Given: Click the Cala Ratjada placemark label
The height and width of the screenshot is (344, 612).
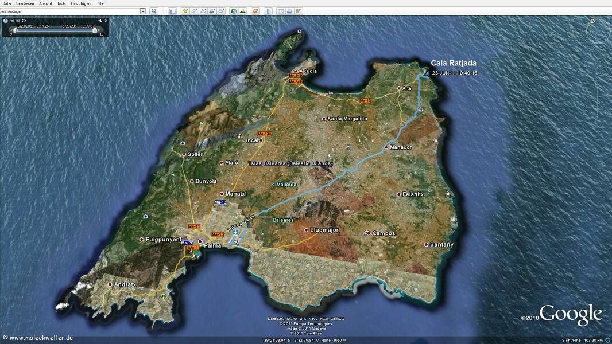Looking at the screenshot, I should (454, 63).
